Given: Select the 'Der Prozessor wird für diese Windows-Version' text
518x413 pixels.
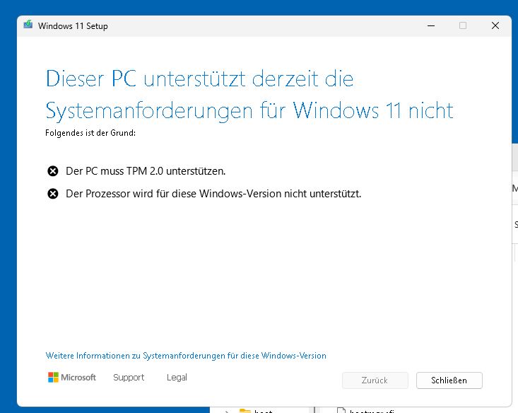Looking at the screenshot, I should pos(174,194).
